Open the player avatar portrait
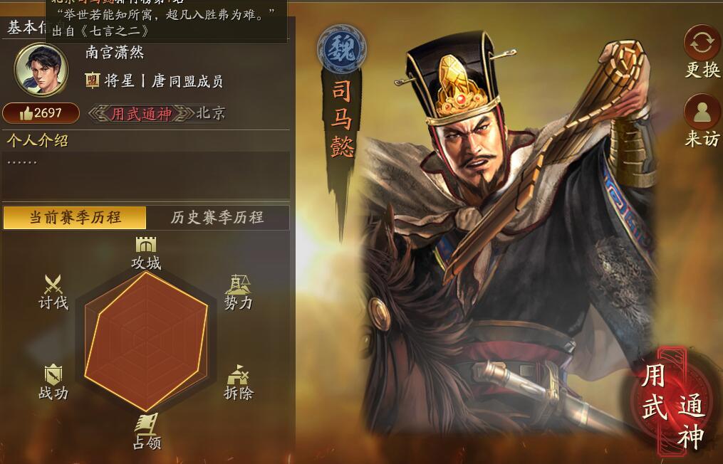Screen dimensions: 723x464 (41, 70)
